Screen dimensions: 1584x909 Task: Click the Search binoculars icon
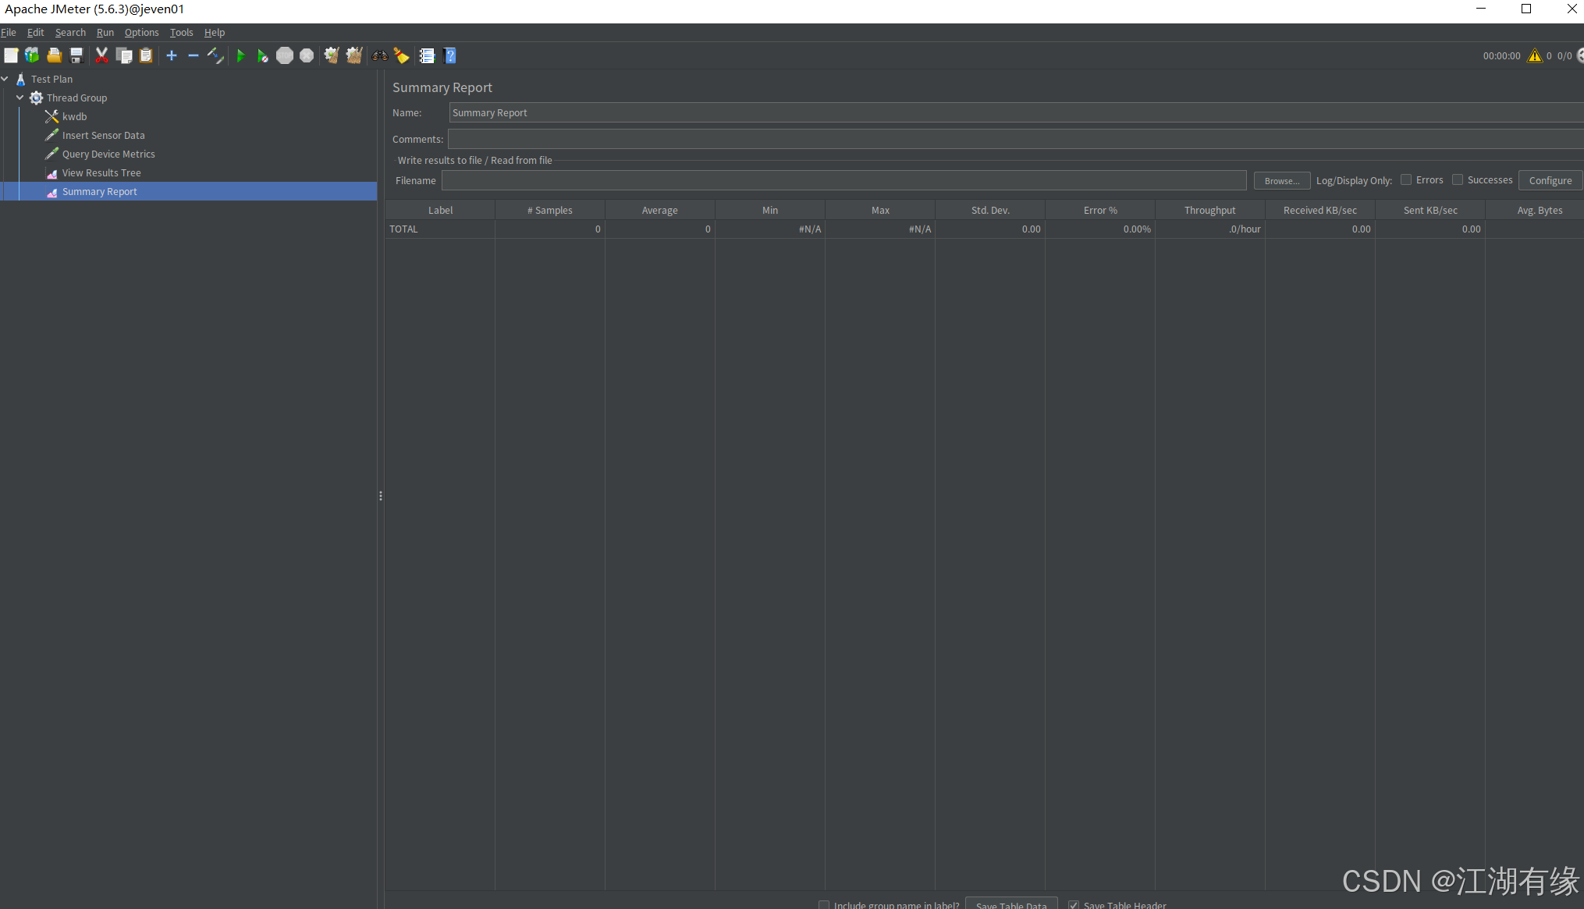pos(380,55)
